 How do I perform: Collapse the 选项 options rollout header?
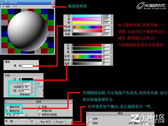point(39,102)
